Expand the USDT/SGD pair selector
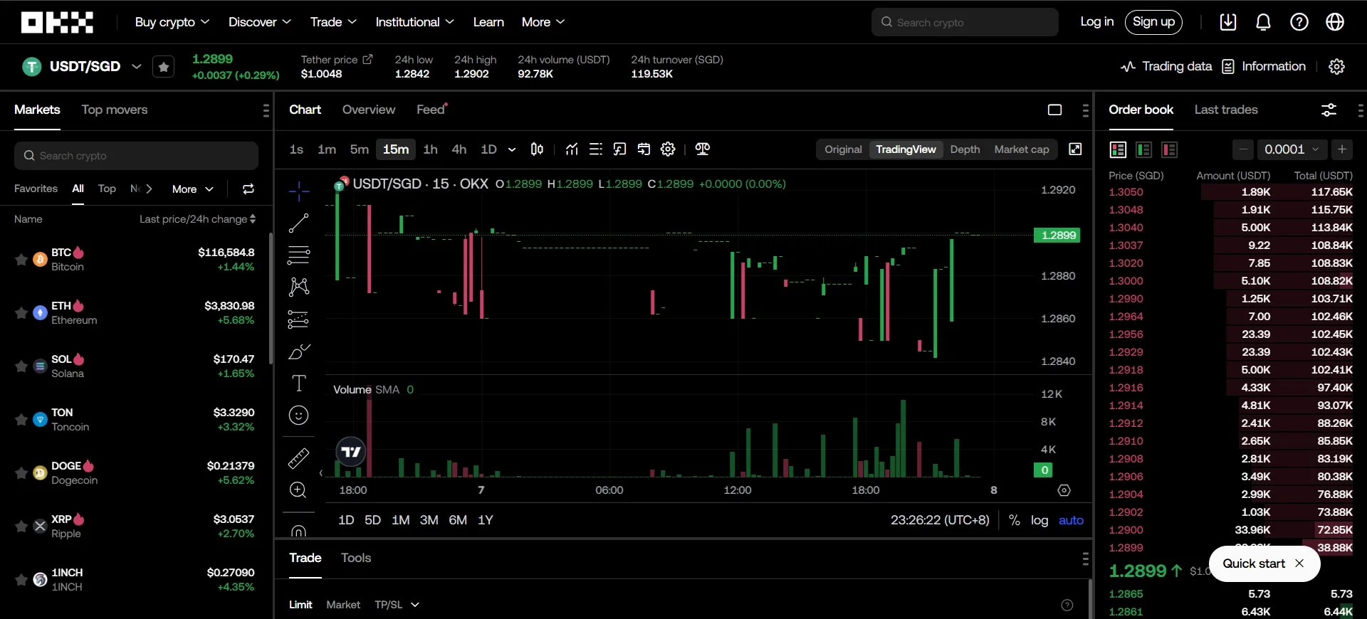 pyautogui.click(x=137, y=66)
